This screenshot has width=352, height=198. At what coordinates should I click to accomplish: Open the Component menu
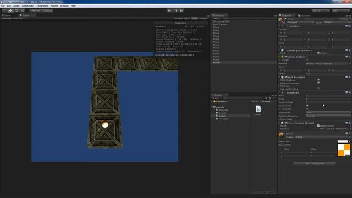tap(42, 6)
